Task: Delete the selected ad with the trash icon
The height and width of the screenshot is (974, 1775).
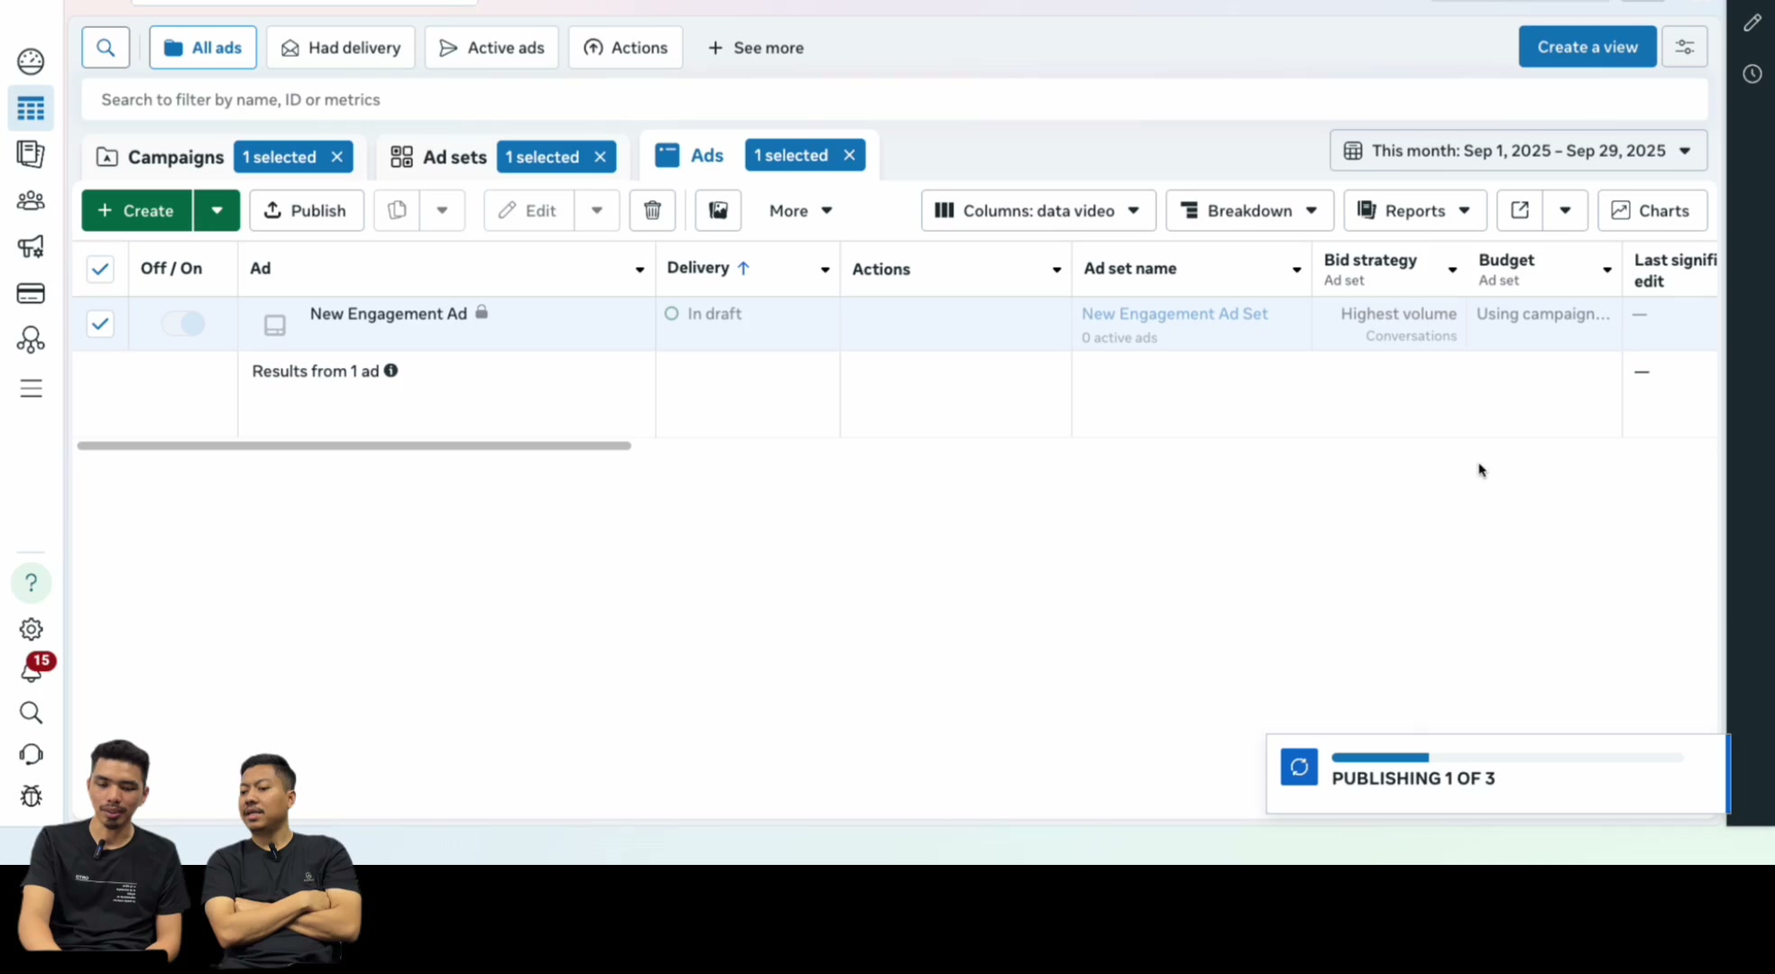Action: coord(652,210)
